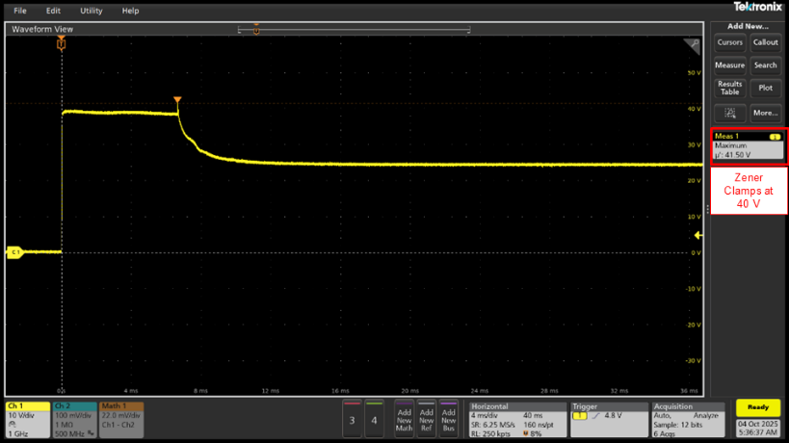789x443 pixels.
Task: Open the Acquisition settings panel
Action: [686, 420]
